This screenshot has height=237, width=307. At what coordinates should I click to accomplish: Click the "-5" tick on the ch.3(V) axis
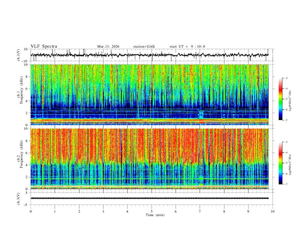26,205
